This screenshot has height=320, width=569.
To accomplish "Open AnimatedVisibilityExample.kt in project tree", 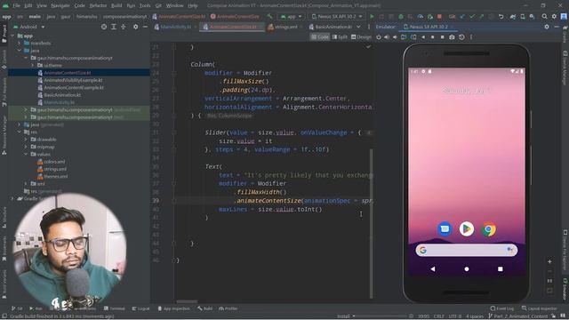I will point(73,80).
